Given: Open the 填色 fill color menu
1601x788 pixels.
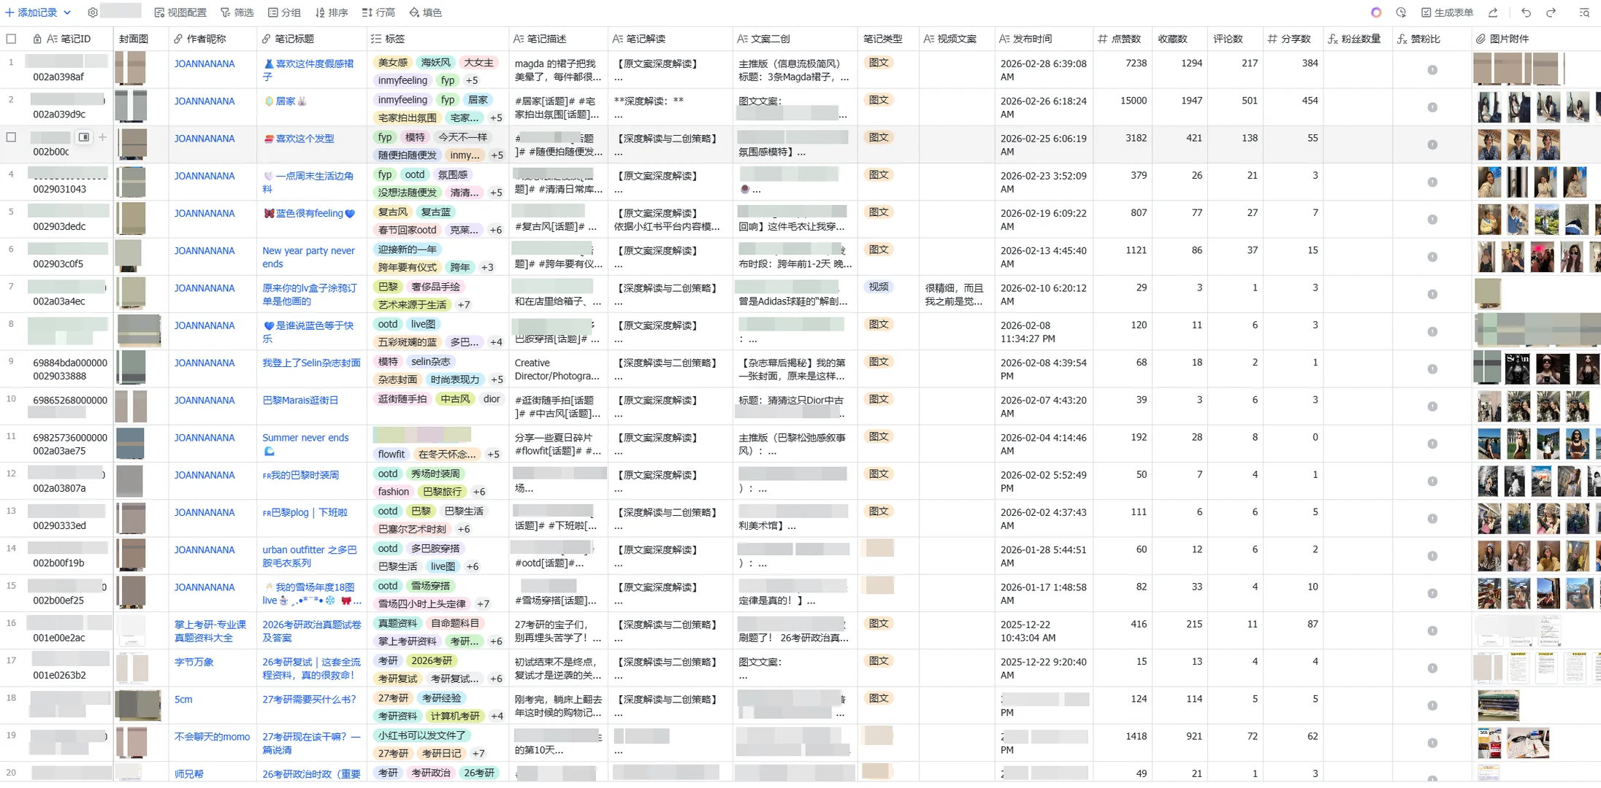Looking at the screenshot, I should tap(425, 12).
